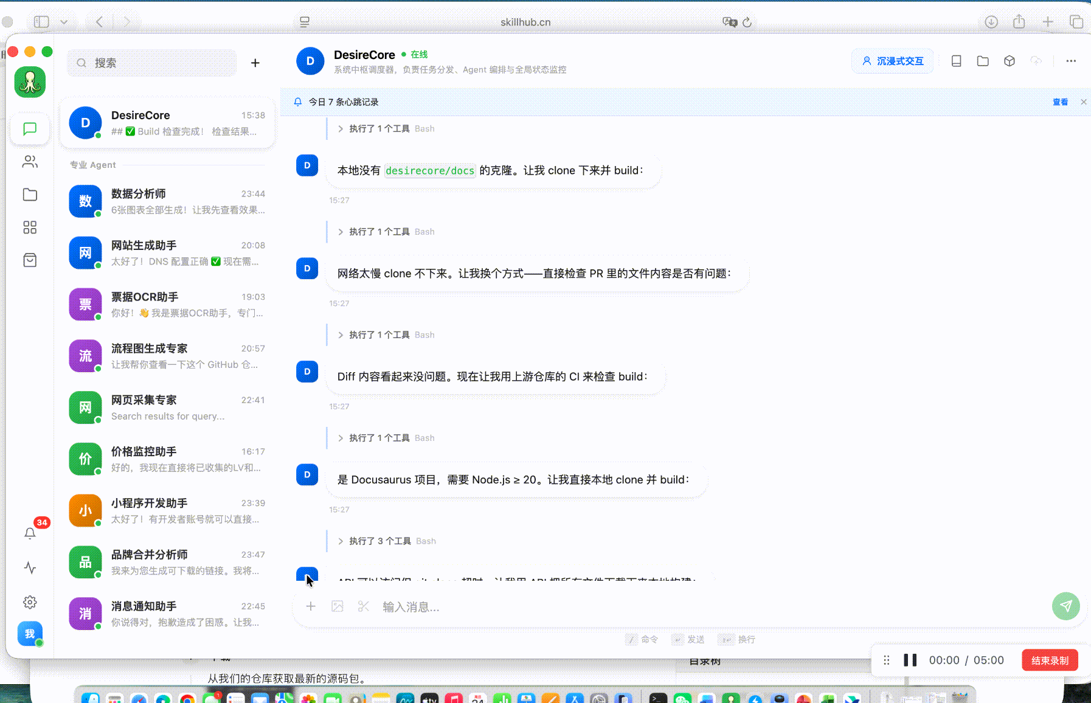Click the browser translate icon
Screen dimensions: 1091x703
(x=730, y=22)
